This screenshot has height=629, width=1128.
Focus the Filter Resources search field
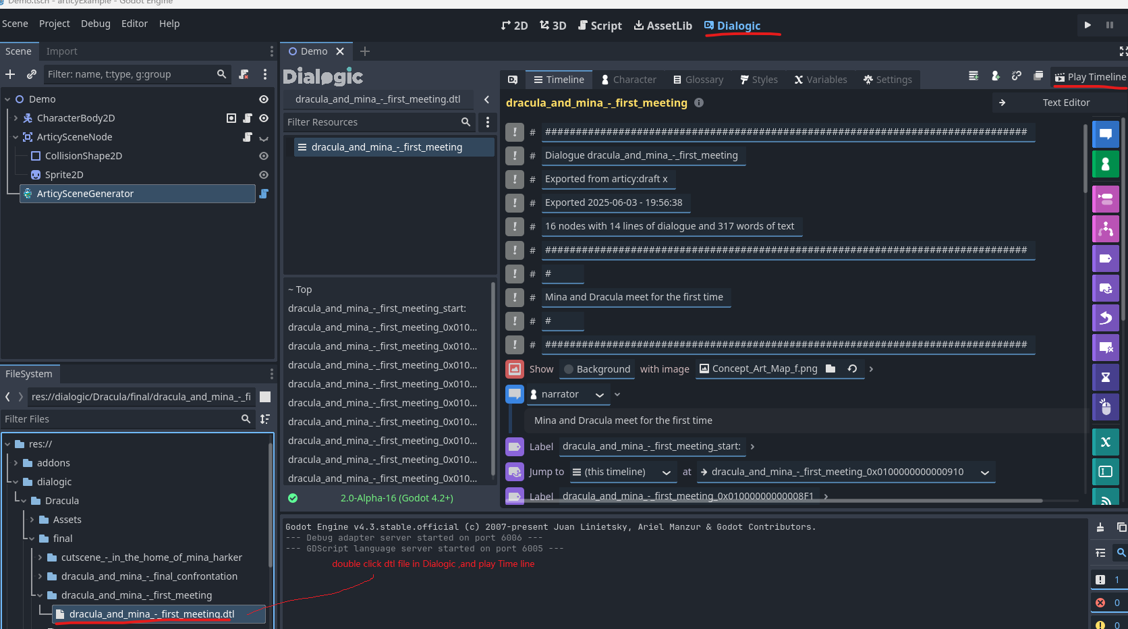378,122
